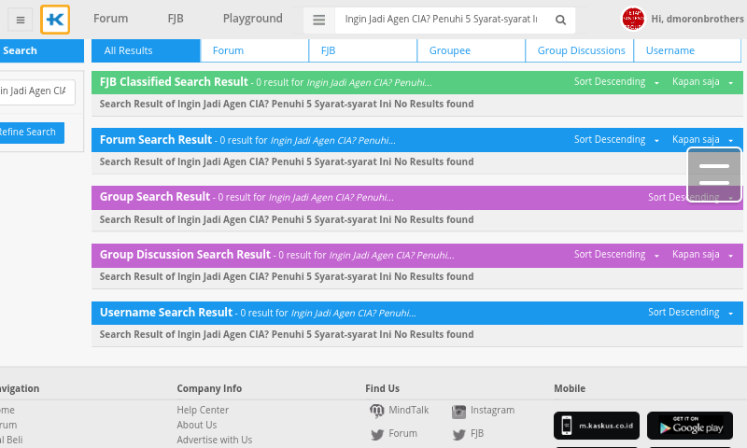Open the hamburger menu beside Kaskus logo
This screenshot has width=747, height=448.
click(x=21, y=20)
